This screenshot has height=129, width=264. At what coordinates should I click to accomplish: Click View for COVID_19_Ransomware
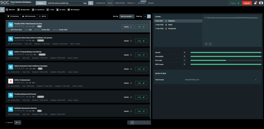click(141, 83)
